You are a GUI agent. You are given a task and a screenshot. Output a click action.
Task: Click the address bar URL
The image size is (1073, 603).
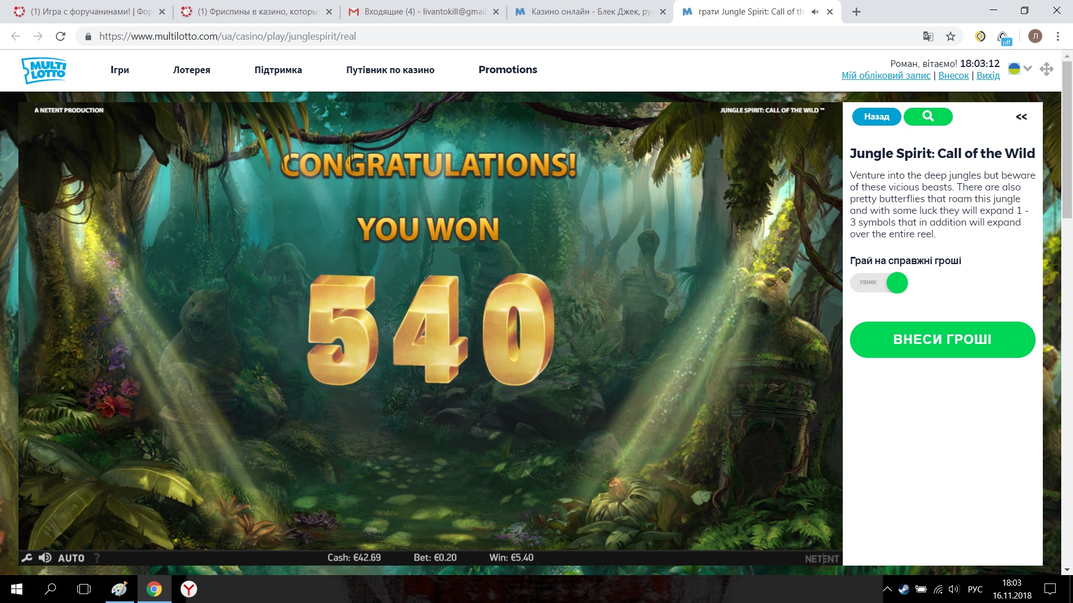pos(227,36)
